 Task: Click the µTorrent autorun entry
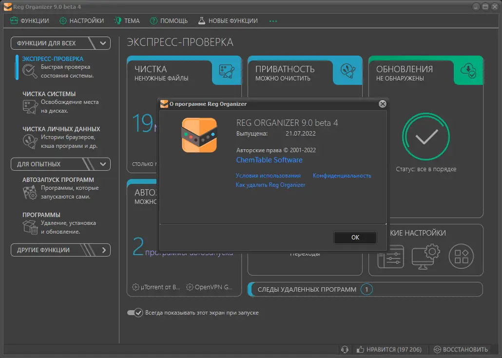156,287
